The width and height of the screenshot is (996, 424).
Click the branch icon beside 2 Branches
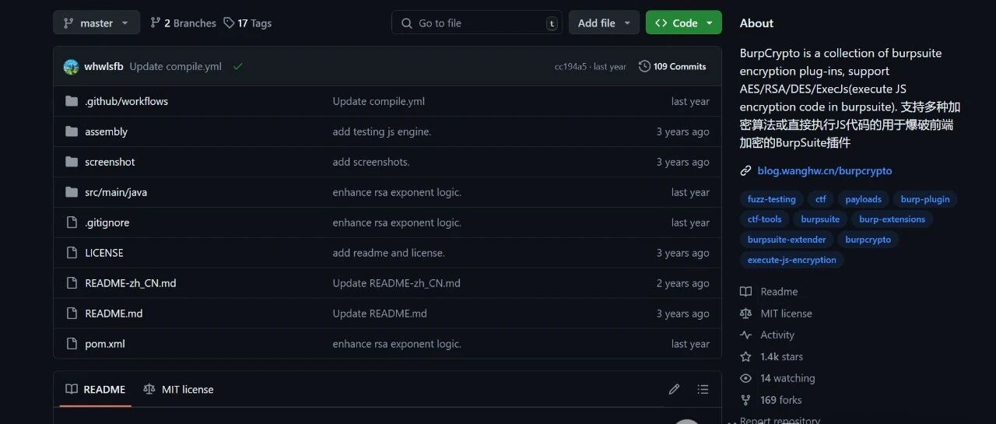155,23
